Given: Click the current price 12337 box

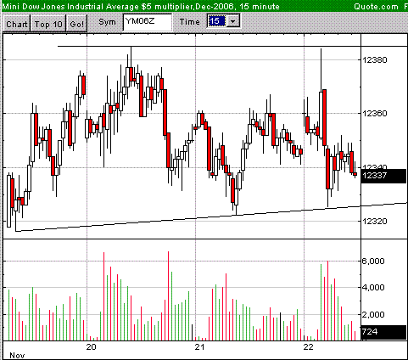Looking at the screenshot, I should point(383,176).
